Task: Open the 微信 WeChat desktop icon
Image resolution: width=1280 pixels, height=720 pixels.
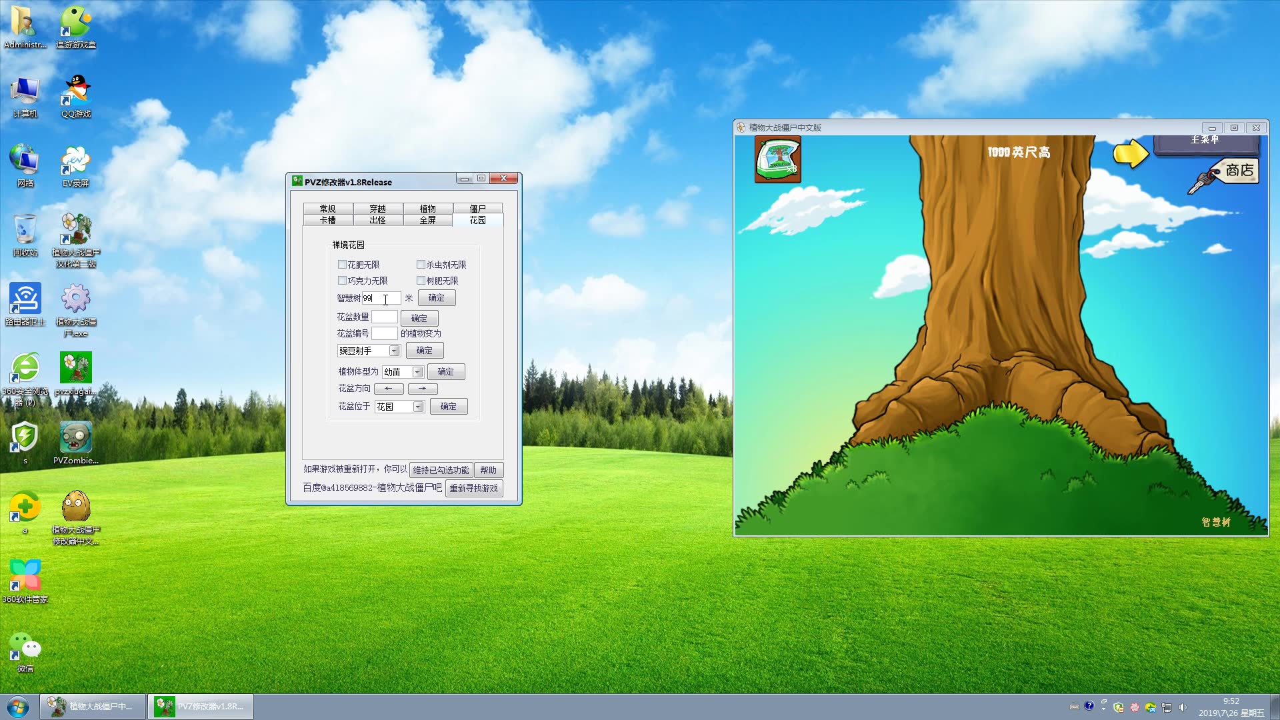Action: (x=25, y=651)
